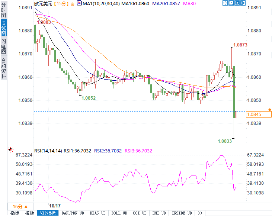Click the orange circled-plus icon beside 15分
The image size is (272, 216).
pyautogui.click(x=73, y=4)
